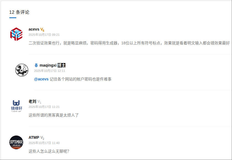Click acevs comment text about 二次验证
This screenshot has width=232, height=160.
click(x=129, y=43)
